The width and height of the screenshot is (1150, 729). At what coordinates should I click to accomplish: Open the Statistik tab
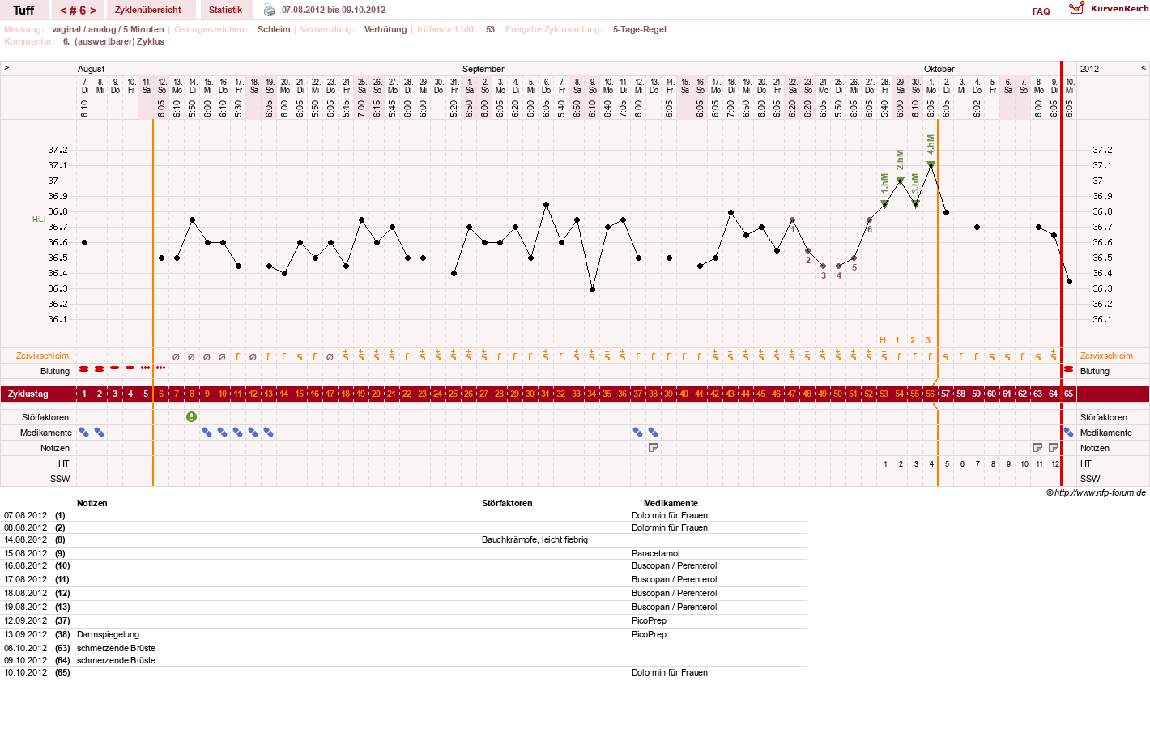pyautogui.click(x=225, y=10)
